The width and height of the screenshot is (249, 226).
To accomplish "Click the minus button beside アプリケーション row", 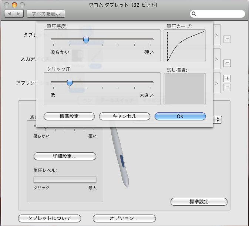I will [x=227, y=87].
